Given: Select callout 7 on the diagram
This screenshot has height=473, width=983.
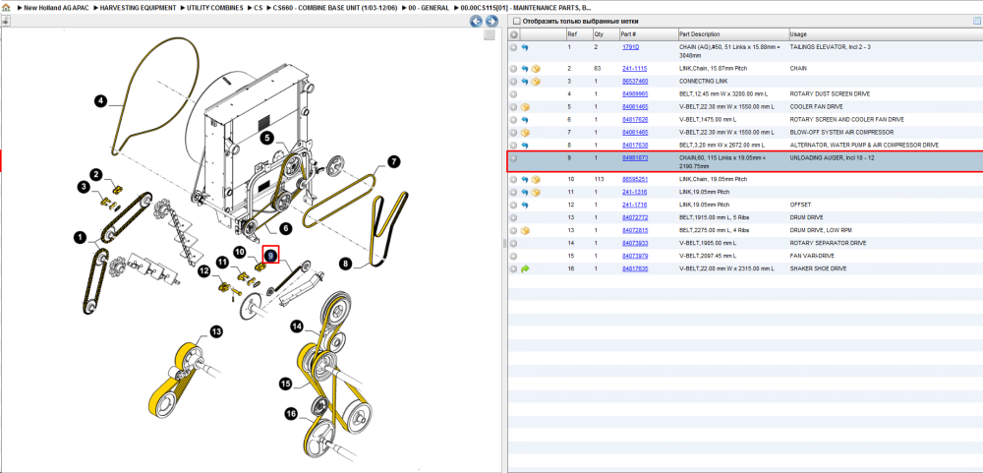Looking at the screenshot, I should 393,161.
